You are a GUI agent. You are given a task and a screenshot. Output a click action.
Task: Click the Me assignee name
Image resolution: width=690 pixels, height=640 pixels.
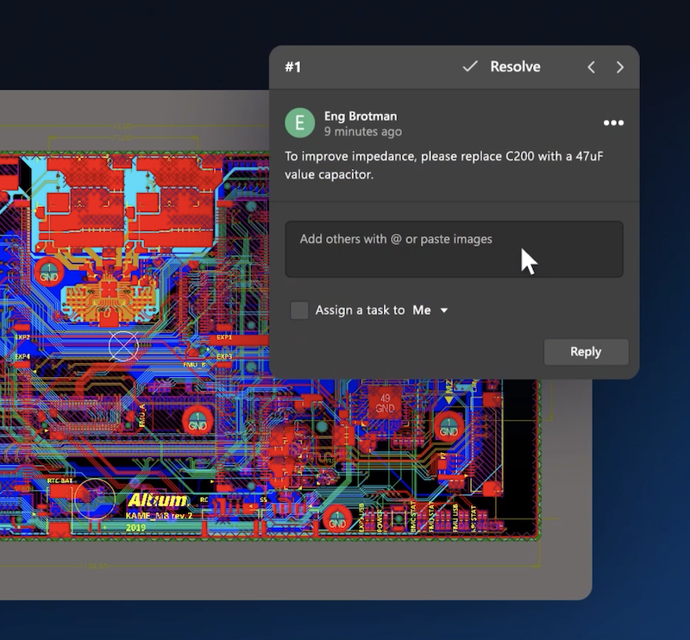tap(421, 311)
